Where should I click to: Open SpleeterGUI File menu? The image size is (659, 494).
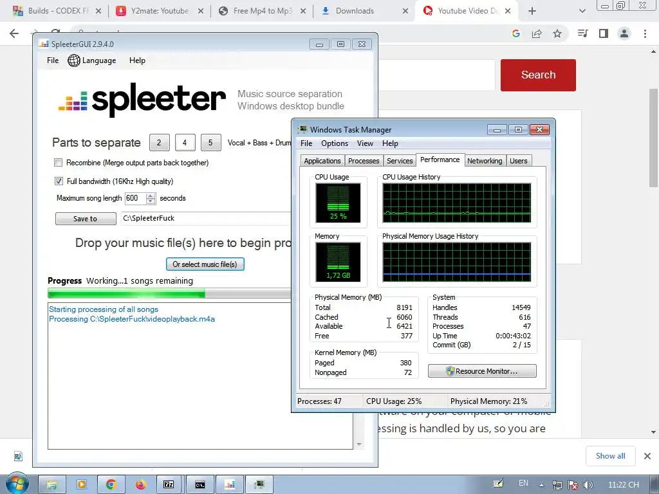point(53,60)
